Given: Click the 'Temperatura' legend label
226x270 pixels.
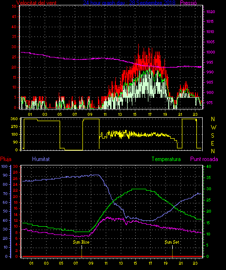Looking at the screenshot, I should tap(166, 159).
